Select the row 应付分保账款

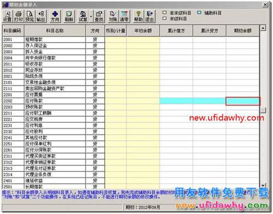(131, 150)
